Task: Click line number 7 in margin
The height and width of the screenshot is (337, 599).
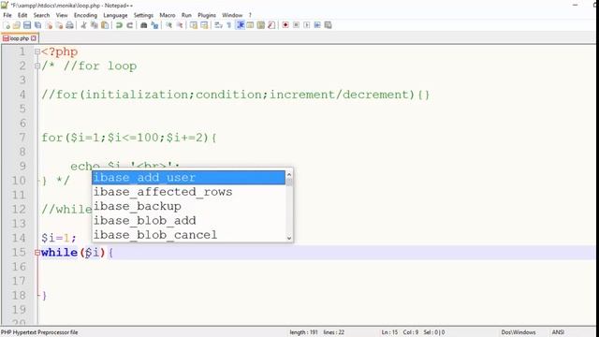Action: 22,138
